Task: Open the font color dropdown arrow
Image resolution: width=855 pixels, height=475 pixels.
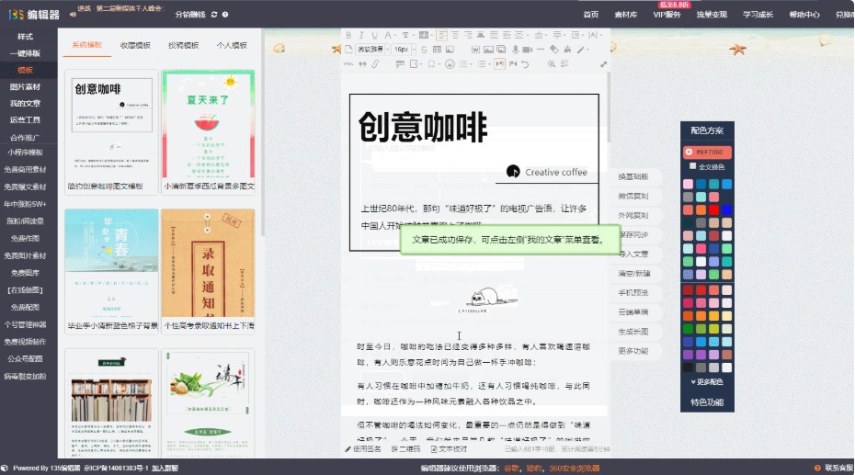Action: point(395,36)
